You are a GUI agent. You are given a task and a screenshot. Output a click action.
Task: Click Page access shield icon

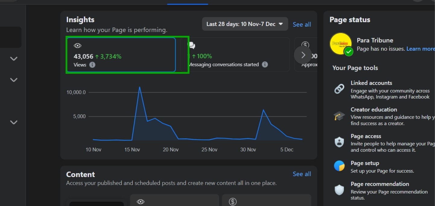[339, 142]
